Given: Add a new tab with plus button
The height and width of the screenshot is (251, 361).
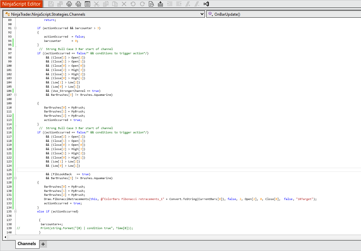Looking at the screenshot, I should point(43,244).
